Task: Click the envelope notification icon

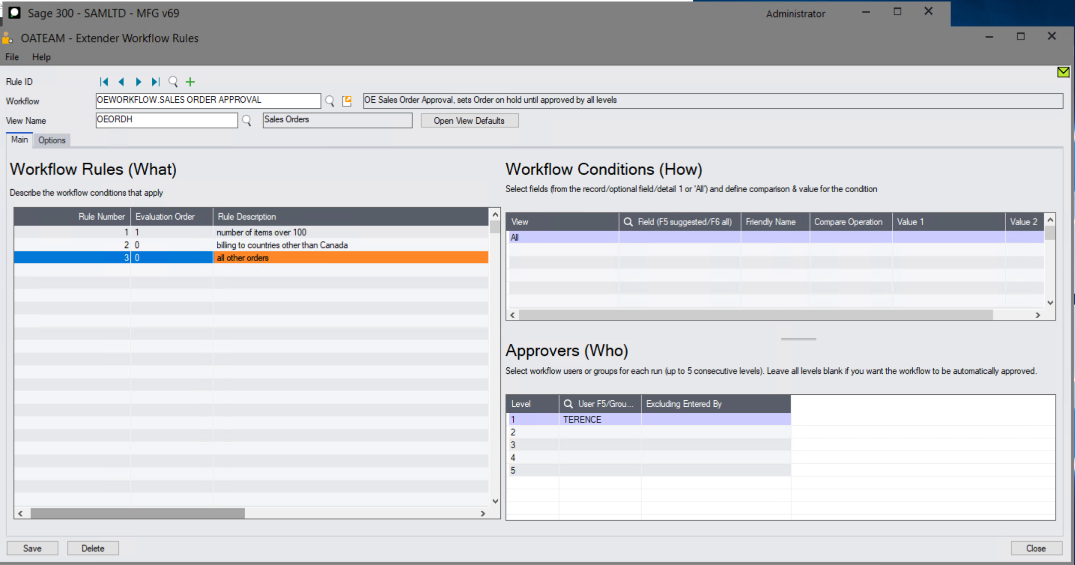Action: 1063,72
